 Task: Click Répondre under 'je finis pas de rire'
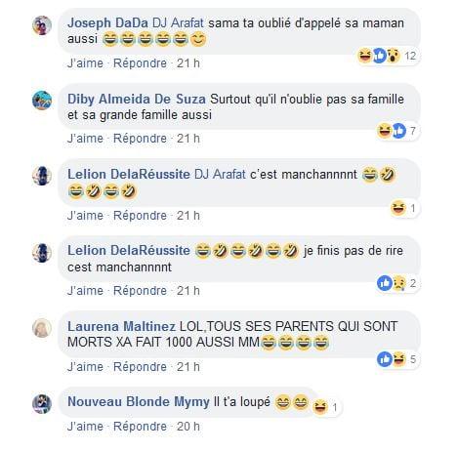(x=140, y=291)
